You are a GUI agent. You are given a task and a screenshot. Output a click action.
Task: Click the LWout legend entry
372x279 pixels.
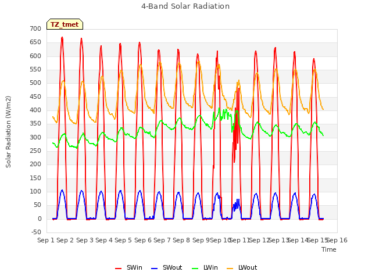[x=242, y=267]
